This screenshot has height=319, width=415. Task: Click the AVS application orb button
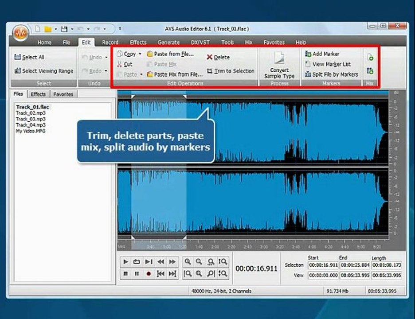[x=20, y=33]
